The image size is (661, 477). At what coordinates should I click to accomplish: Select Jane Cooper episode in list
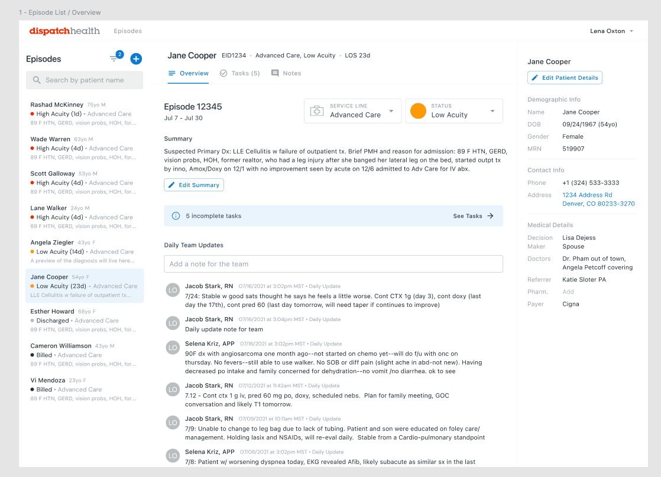tap(85, 286)
